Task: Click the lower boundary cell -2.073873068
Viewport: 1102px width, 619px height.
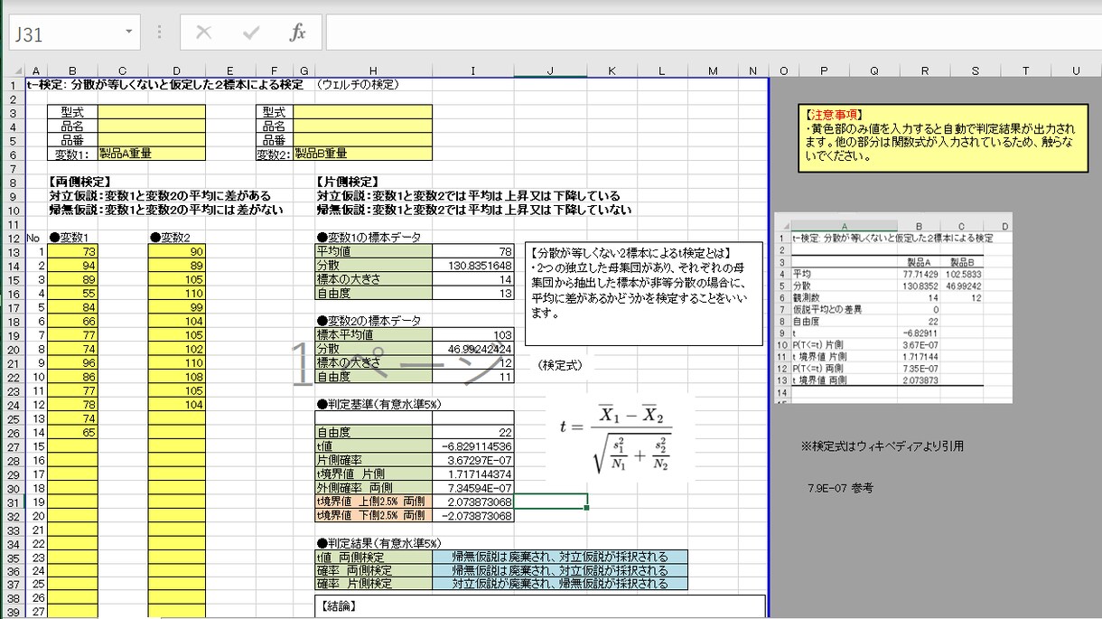Action: click(x=473, y=516)
